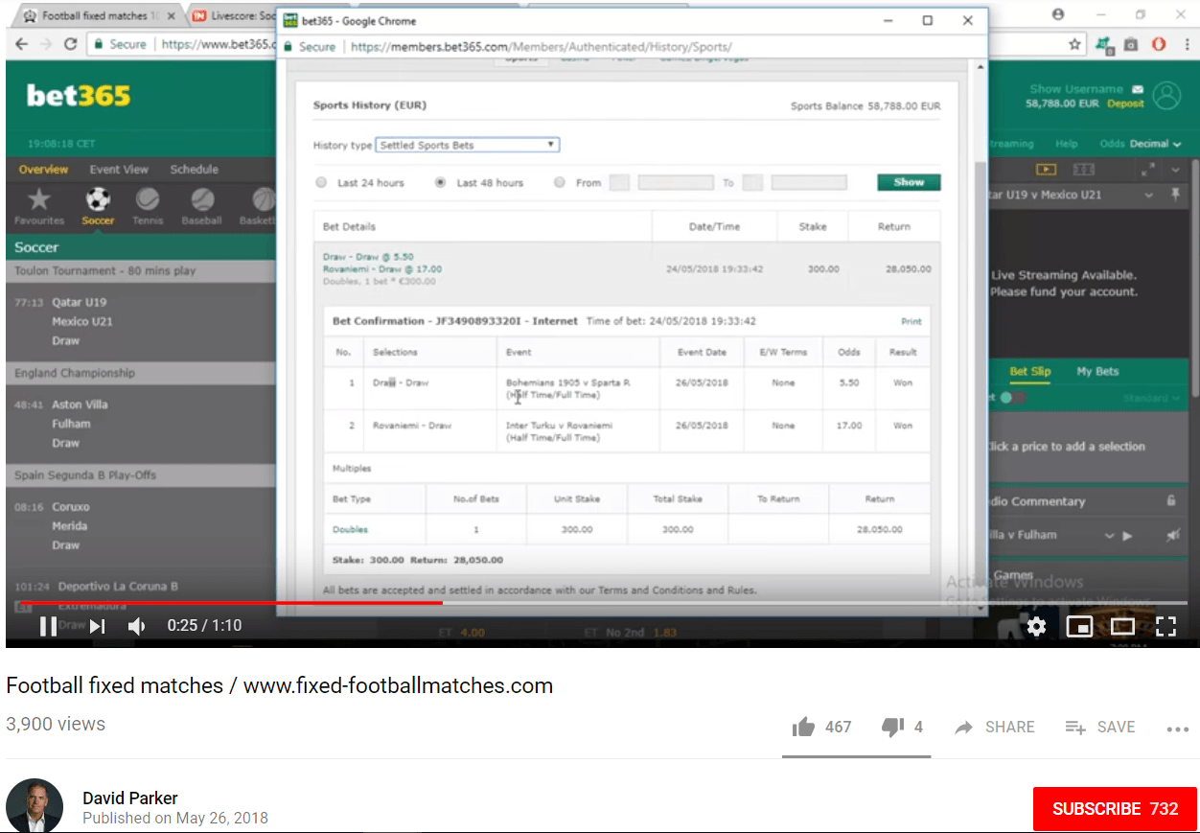Click the Deposit link

coord(1125,104)
